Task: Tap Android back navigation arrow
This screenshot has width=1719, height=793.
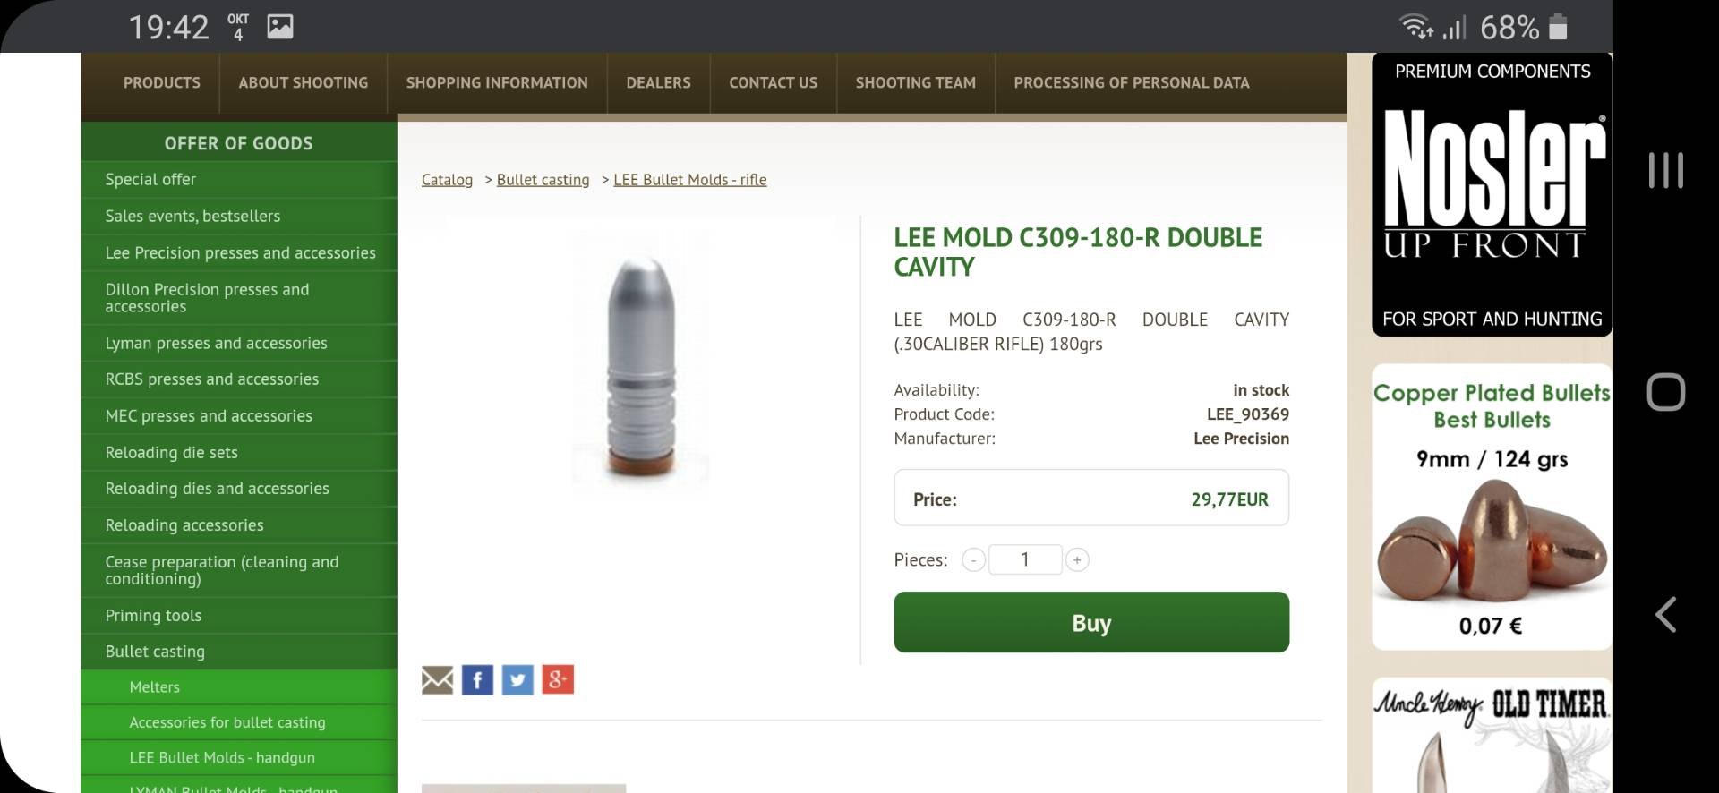Action: click(1665, 615)
